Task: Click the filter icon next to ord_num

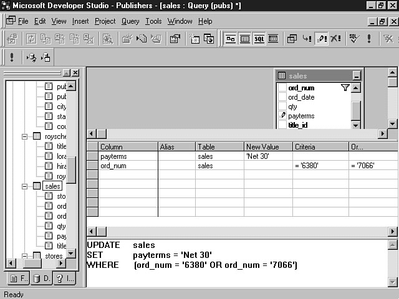Action: pos(345,88)
